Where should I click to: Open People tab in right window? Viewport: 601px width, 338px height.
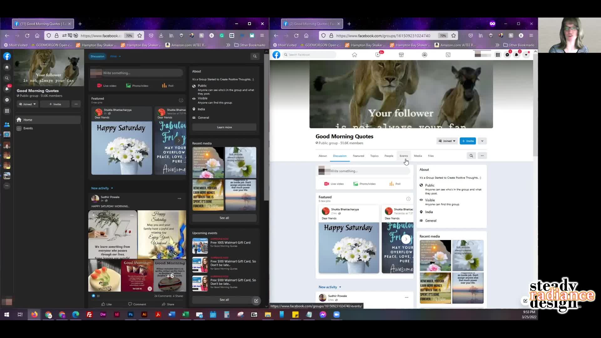coord(389,156)
